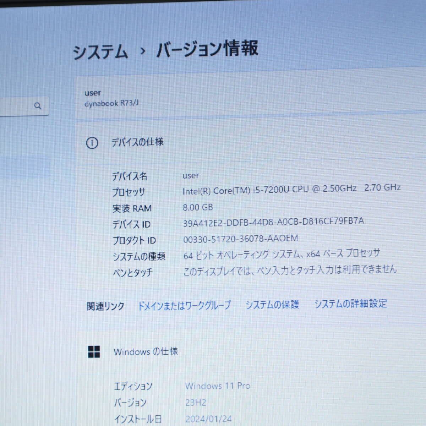Click the device specifications info icon
Screen dimensions: 426x426
tap(92, 143)
